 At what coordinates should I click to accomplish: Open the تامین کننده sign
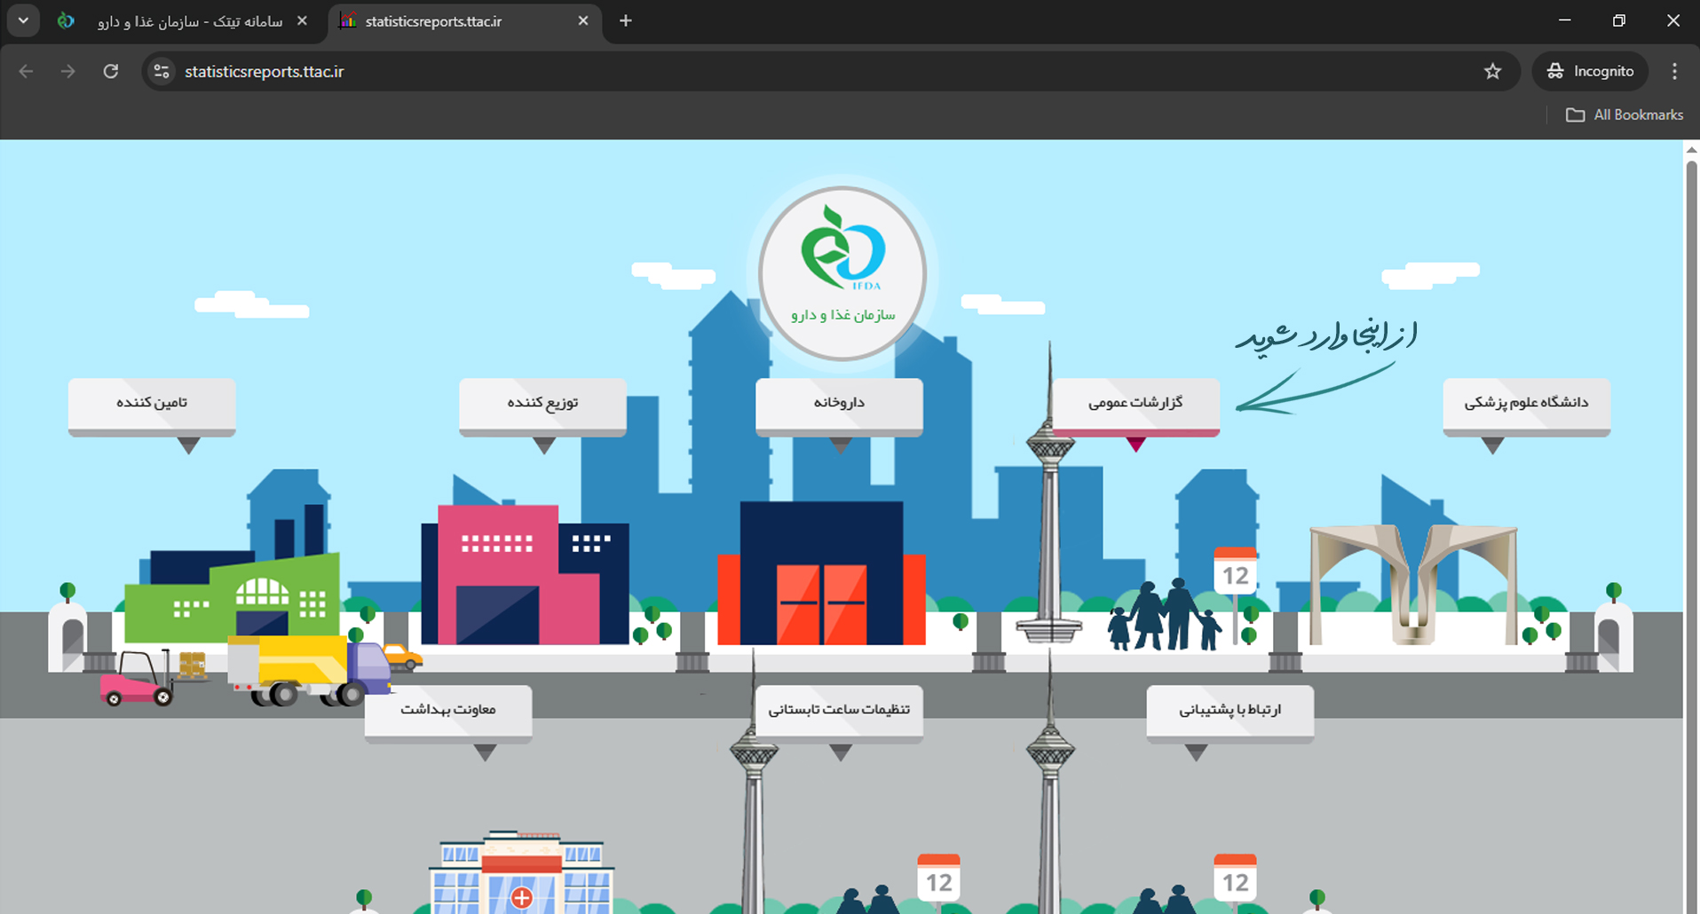tap(152, 403)
